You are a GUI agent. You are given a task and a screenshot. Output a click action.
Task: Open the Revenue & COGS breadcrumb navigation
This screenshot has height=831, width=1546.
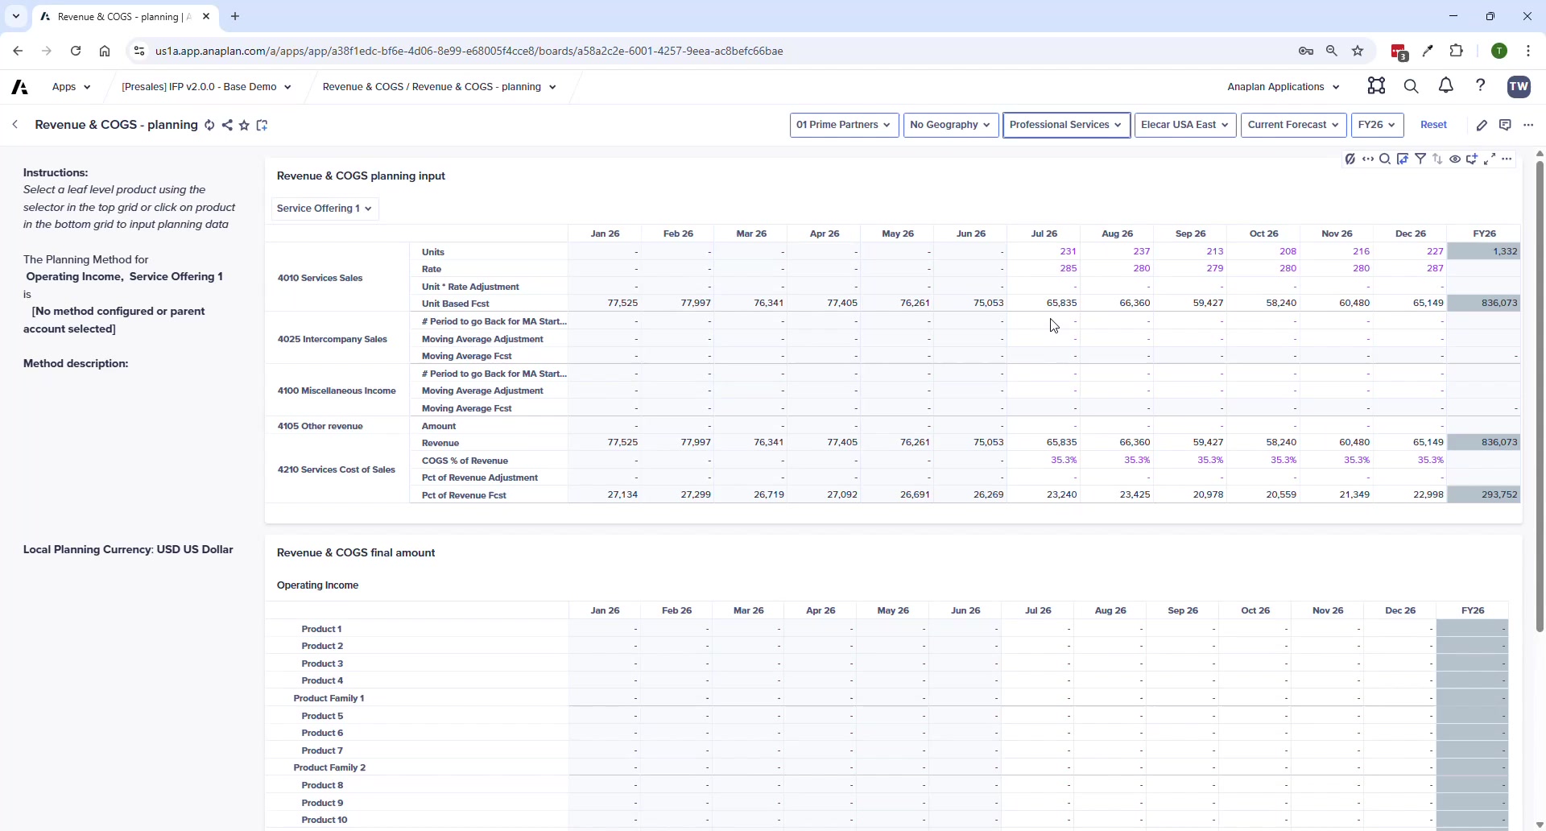point(439,86)
